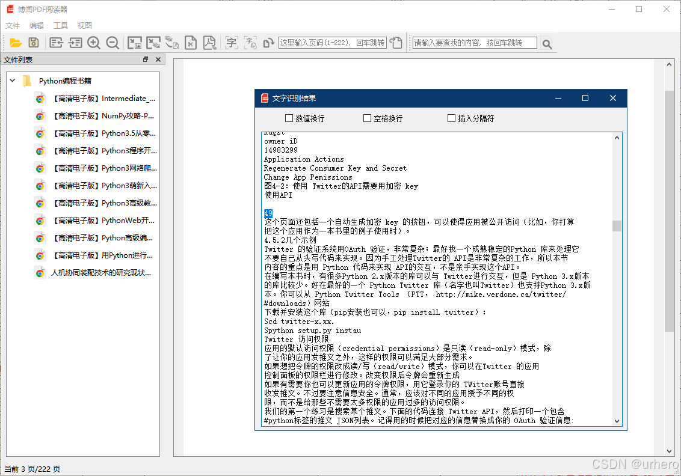Float the 文件列表 panel
Viewport: 681px width, 476px height.
click(x=146, y=59)
